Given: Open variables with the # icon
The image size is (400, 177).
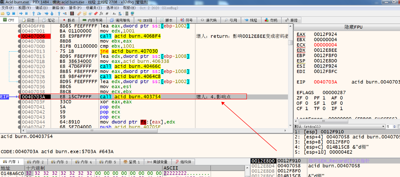Looking at the screenshot, I should point(107,13).
